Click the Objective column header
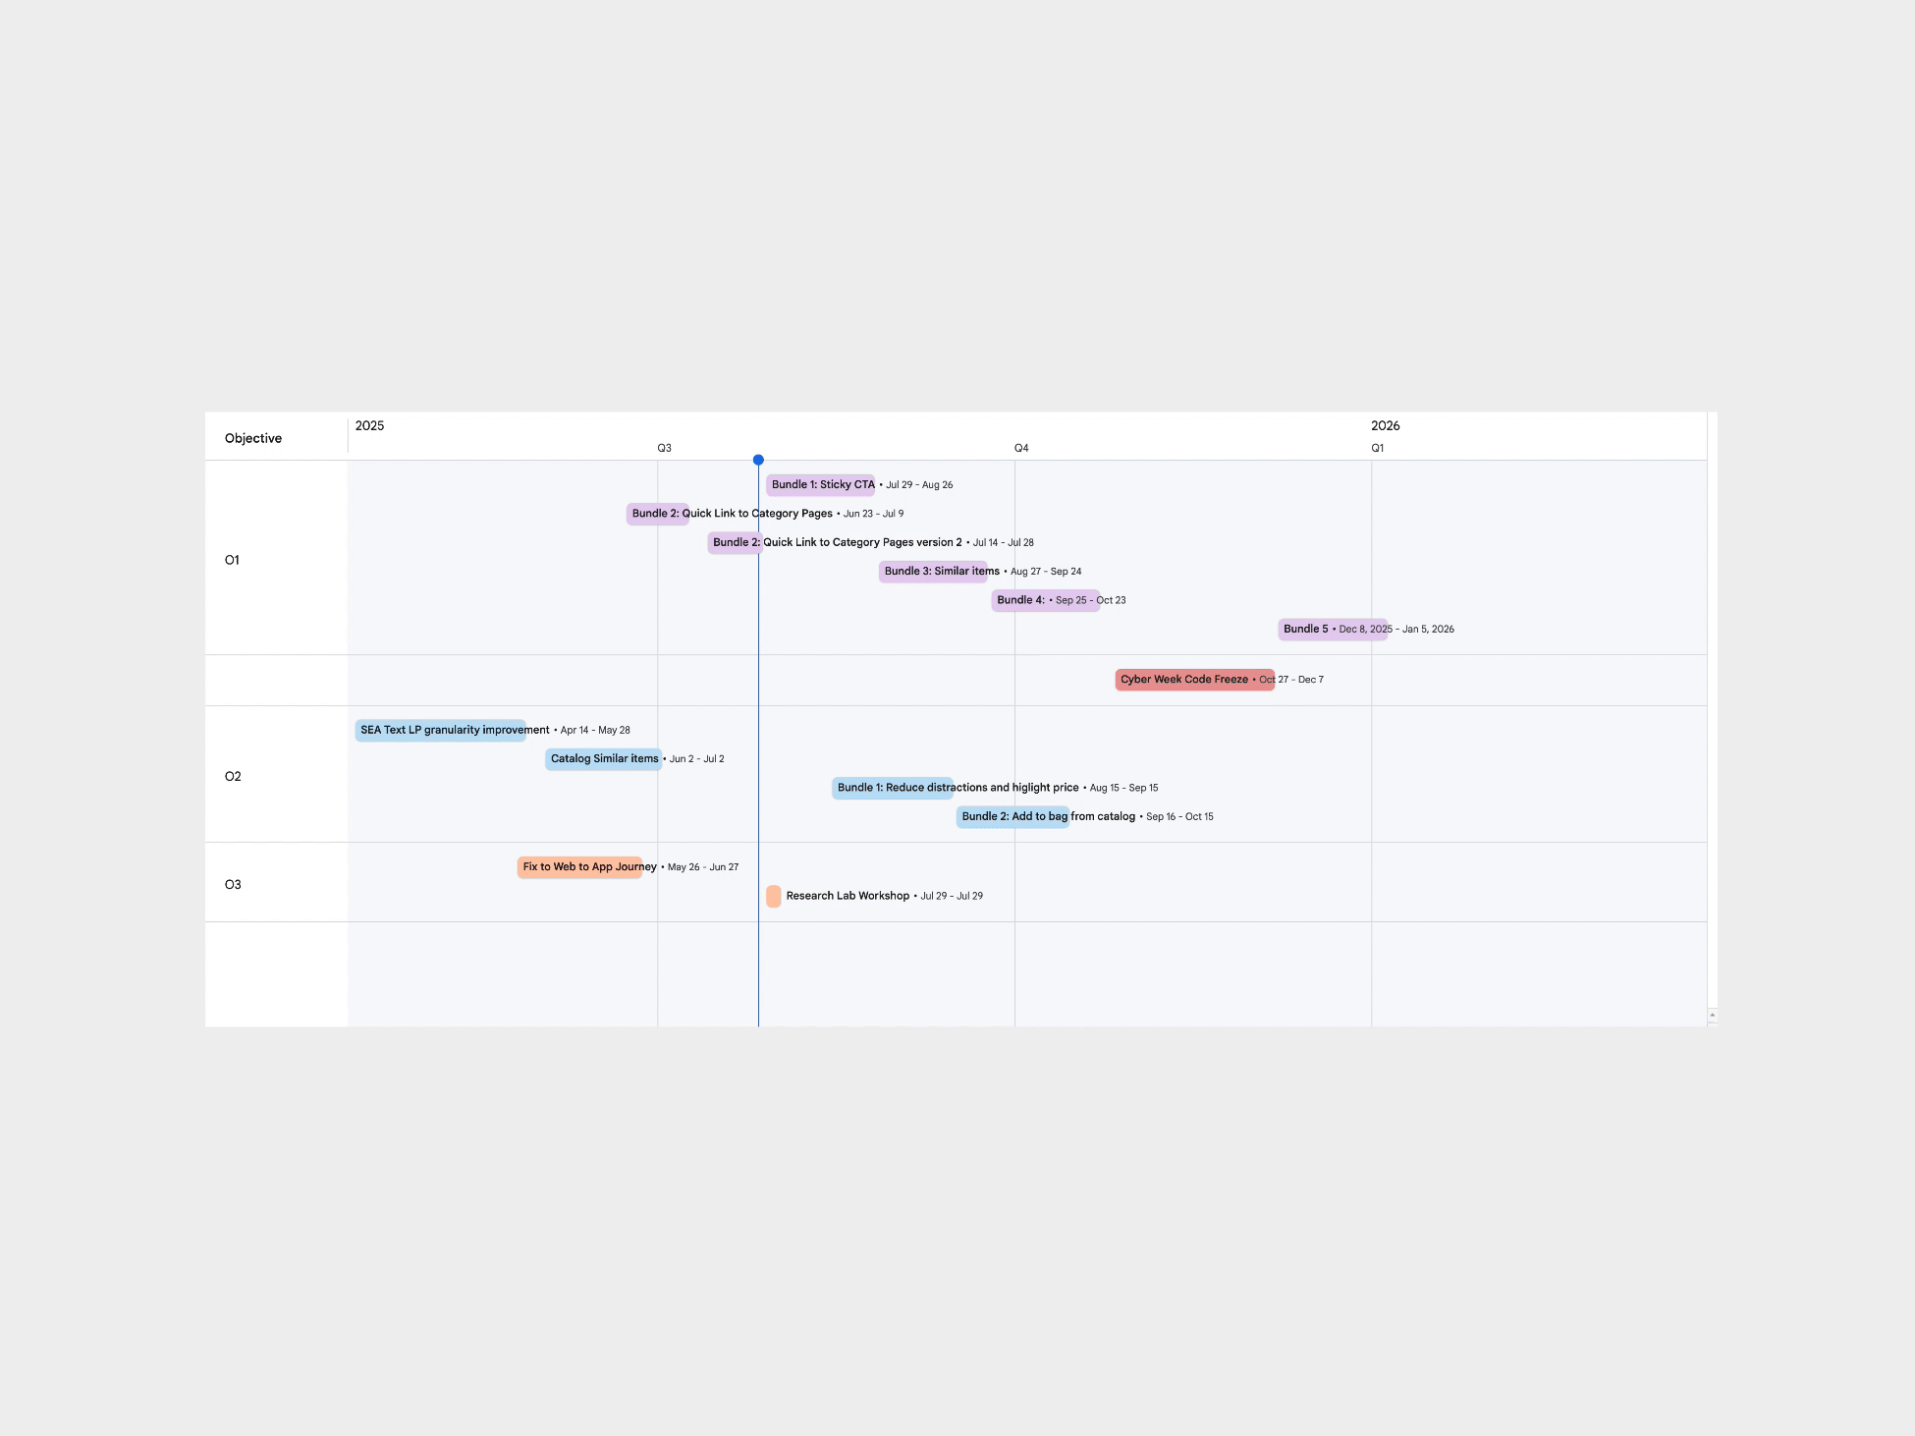The width and height of the screenshot is (1915, 1436). coord(253,438)
